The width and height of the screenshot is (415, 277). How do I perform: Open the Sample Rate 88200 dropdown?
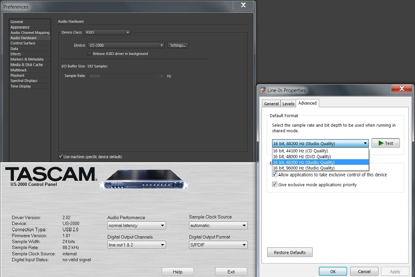pos(126,76)
